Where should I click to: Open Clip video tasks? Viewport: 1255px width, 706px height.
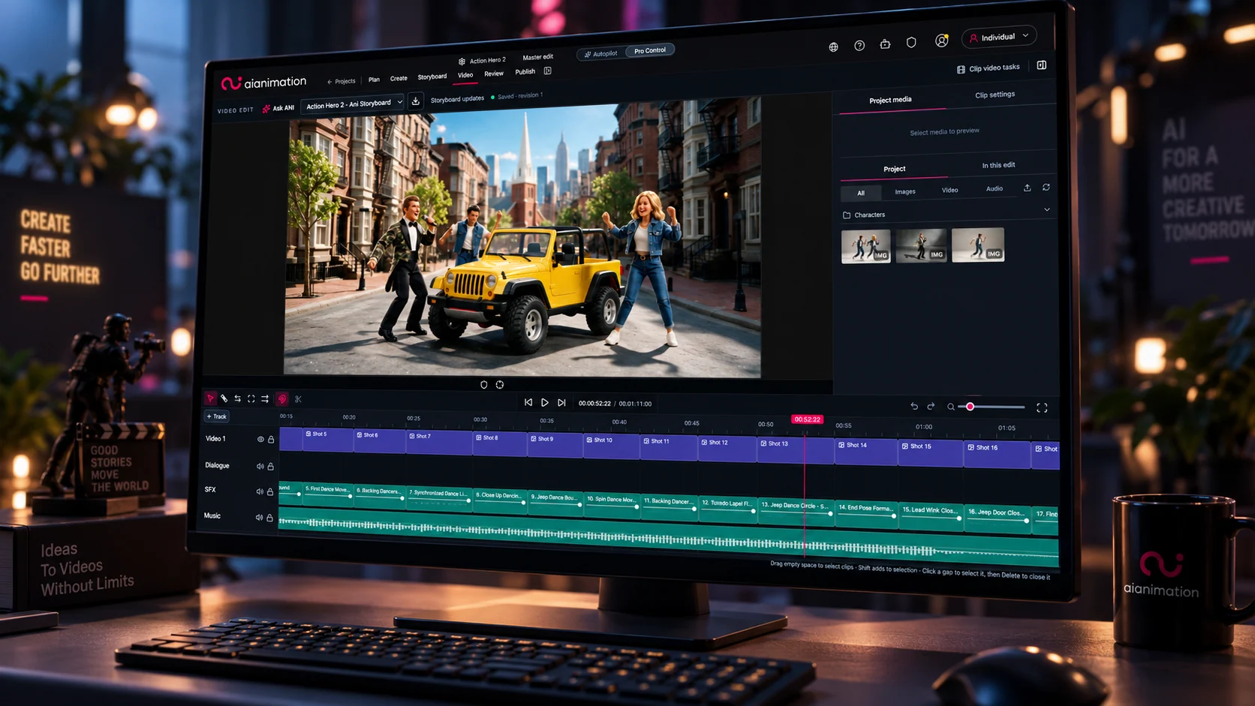988,68
